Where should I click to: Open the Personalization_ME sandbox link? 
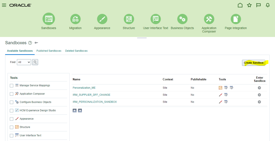84,88
